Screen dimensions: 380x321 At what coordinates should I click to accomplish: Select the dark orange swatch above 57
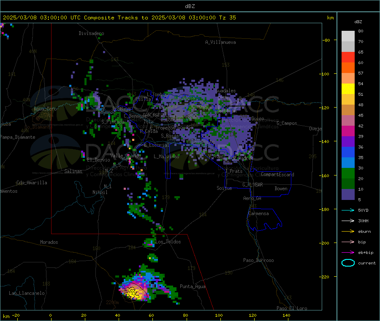tap(348, 68)
